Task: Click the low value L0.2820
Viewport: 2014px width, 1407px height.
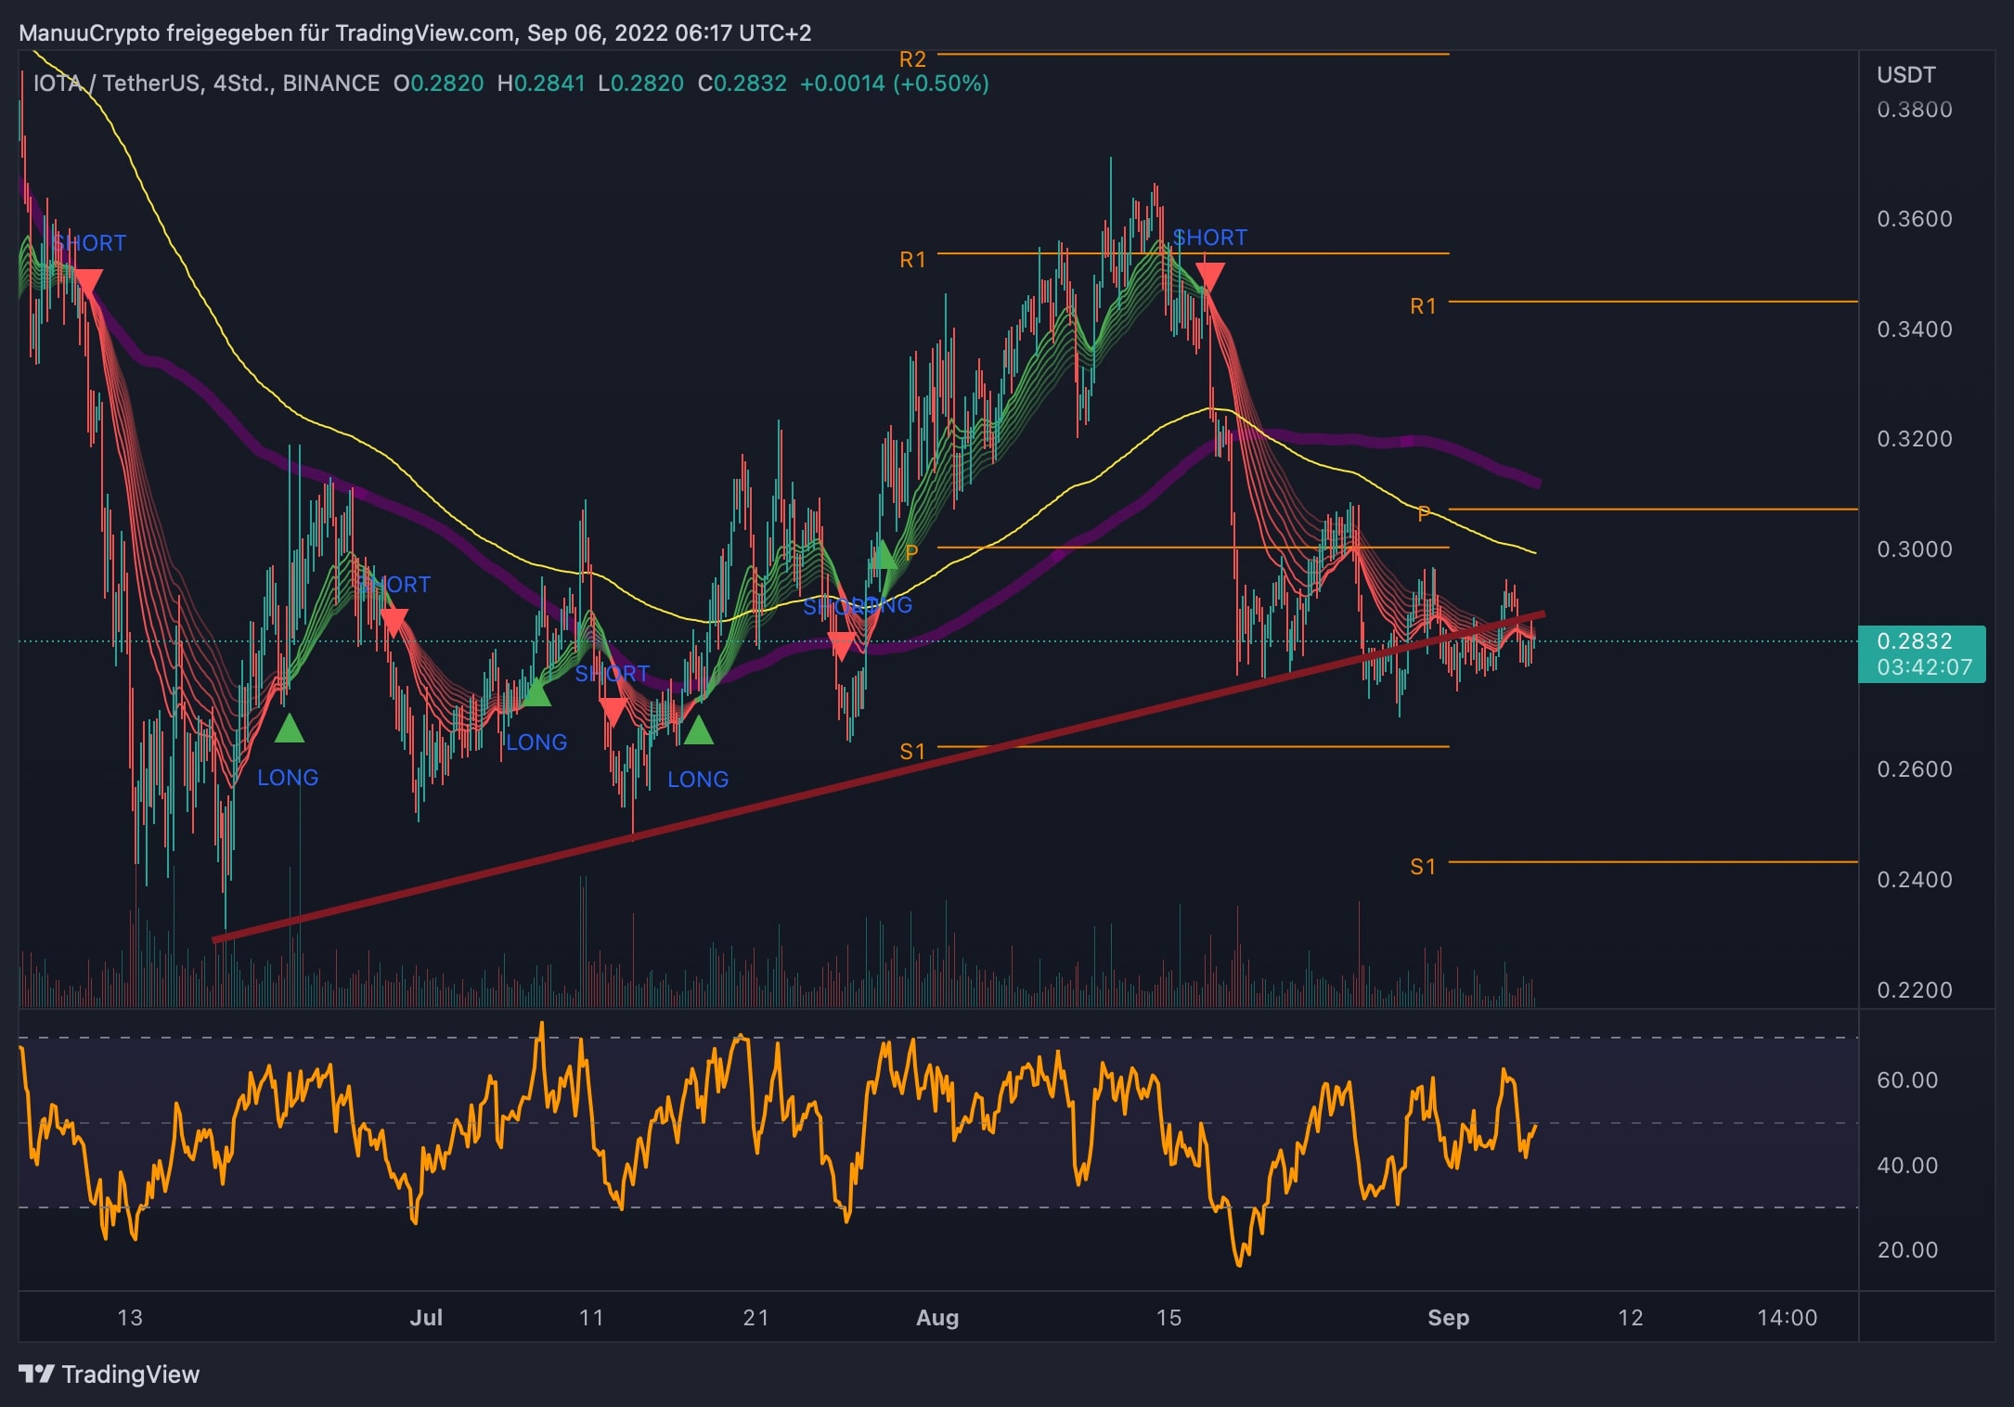Action: pyautogui.click(x=640, y=84)
